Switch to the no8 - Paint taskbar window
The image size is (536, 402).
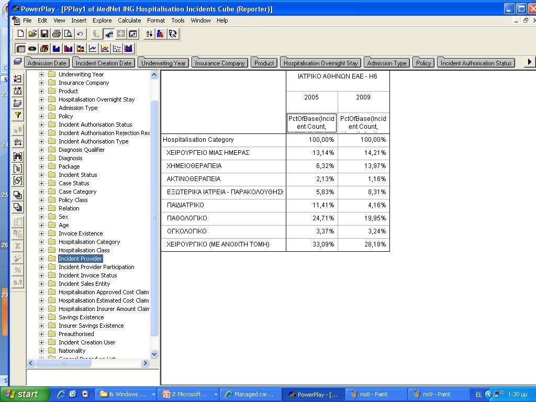coord(376,394)
